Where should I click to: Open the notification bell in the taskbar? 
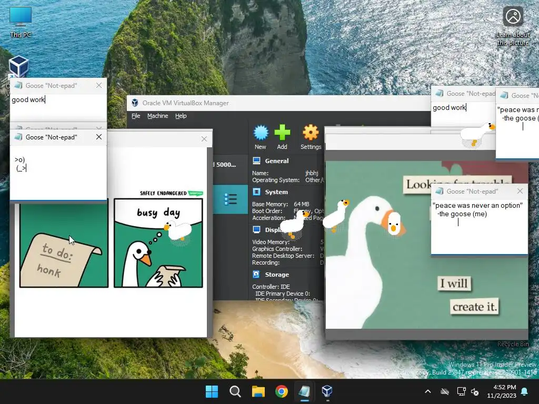tap(525, 391)
